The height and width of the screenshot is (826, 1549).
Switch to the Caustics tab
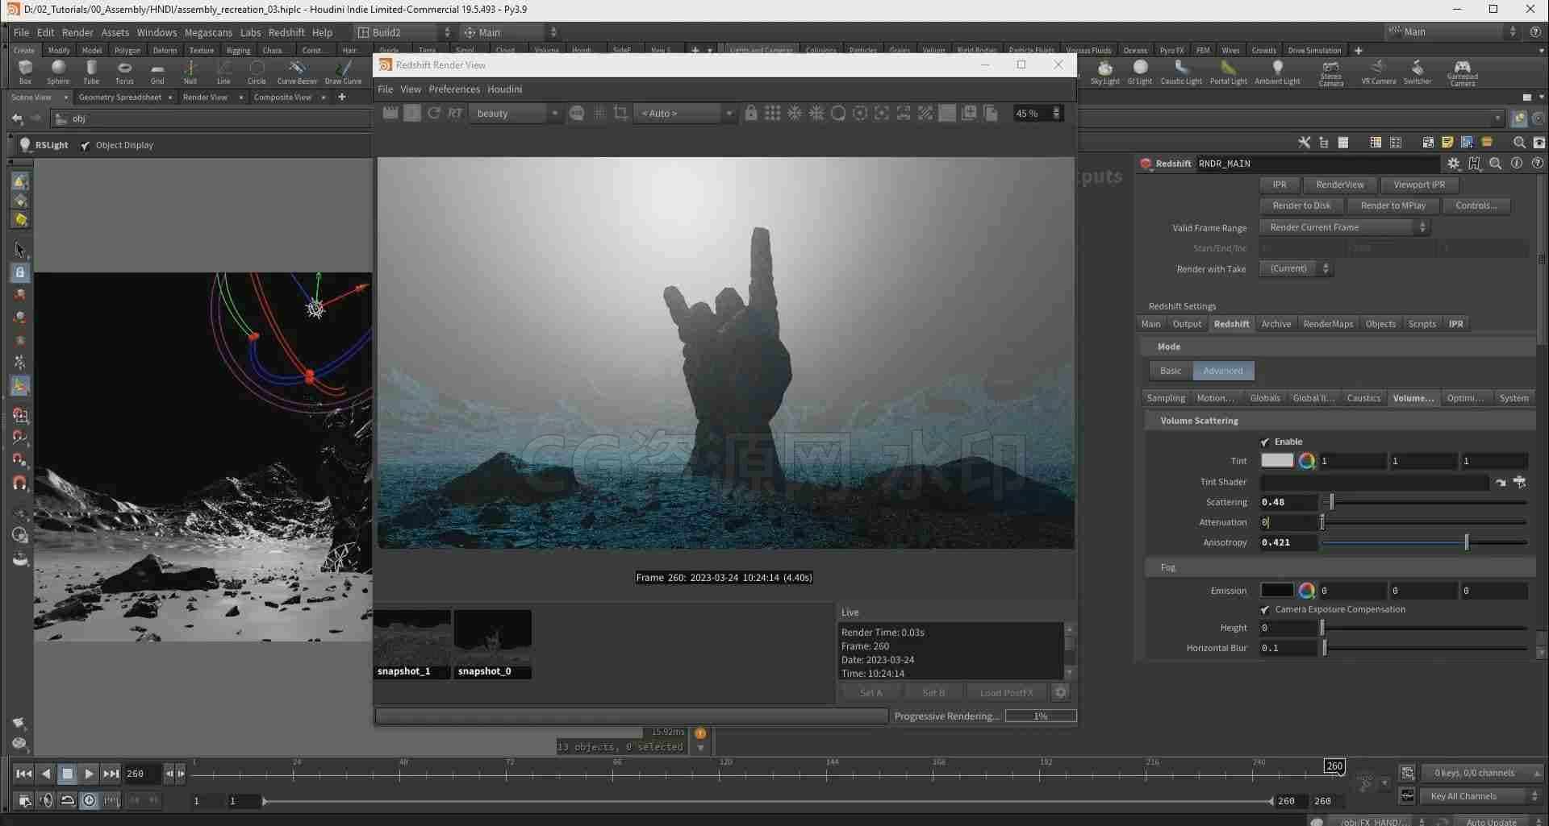click(1363, 398)
